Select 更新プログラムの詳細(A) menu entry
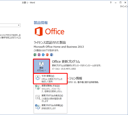128x115 pixels. [x=50, y=107]
